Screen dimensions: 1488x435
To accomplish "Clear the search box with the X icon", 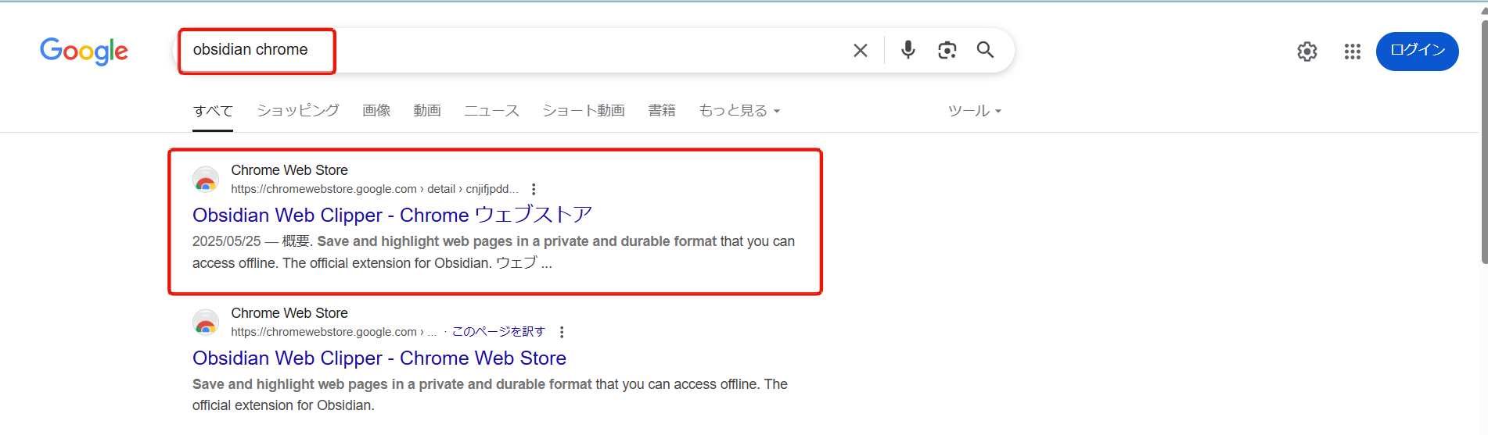I will coord(860,51).
